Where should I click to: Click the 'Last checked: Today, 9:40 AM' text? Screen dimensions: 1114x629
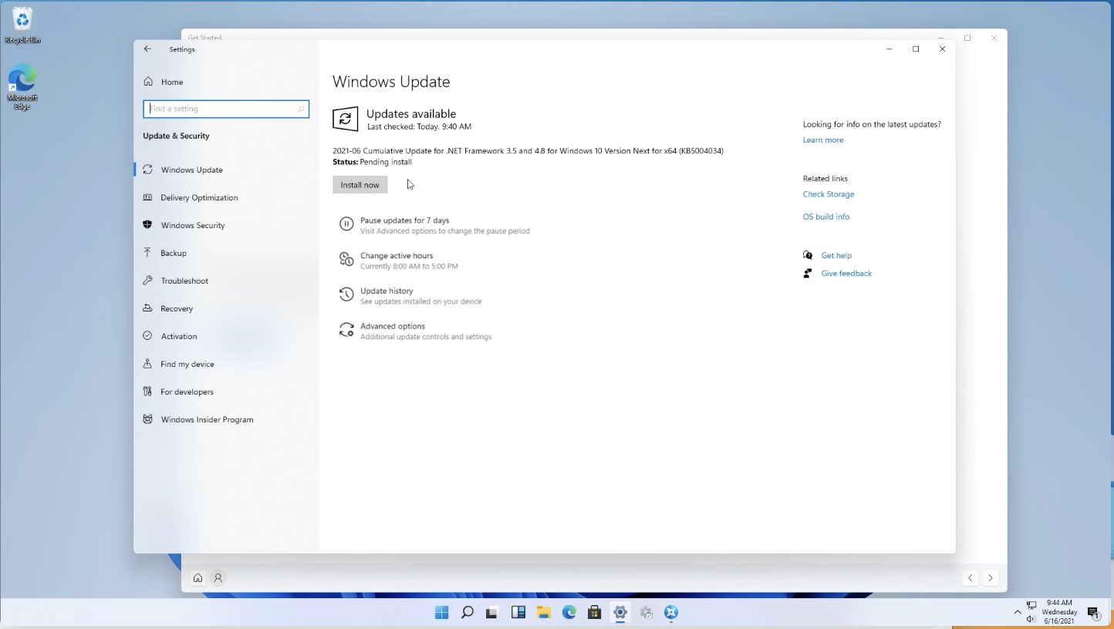tap(419, 126)
